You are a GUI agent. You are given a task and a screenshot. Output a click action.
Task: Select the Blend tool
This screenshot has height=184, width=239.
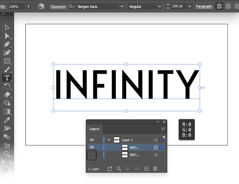coord(7,137)
